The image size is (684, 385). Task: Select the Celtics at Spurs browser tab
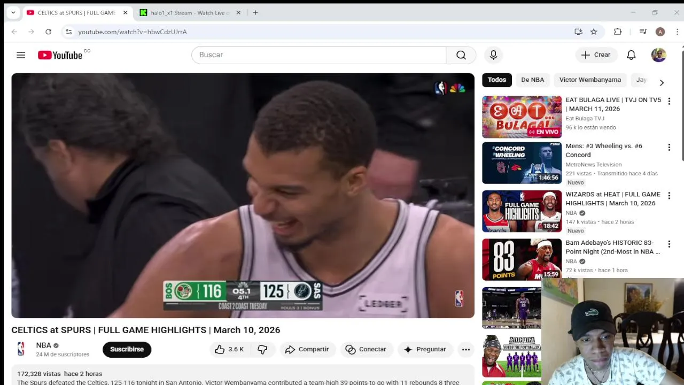(76, 12)
